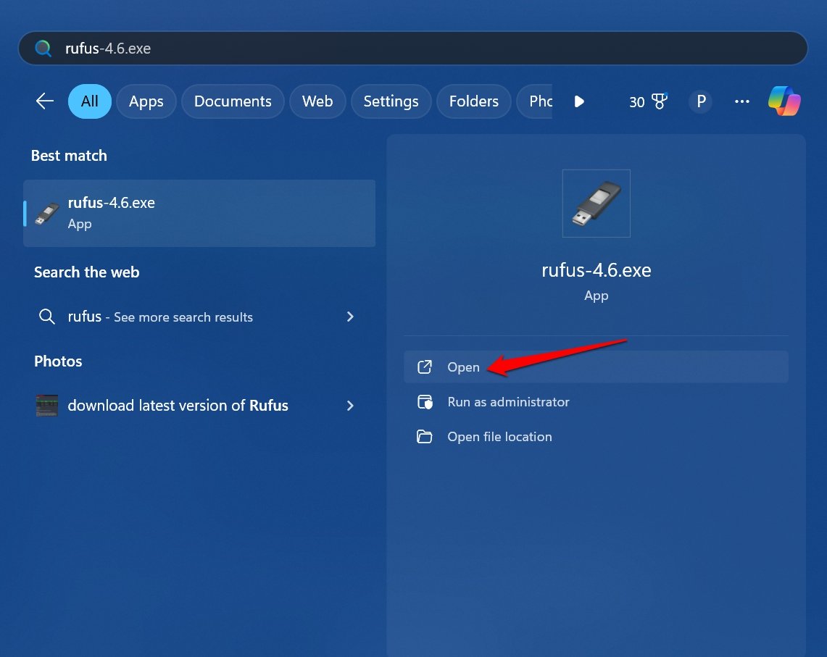Screen dimensions: 827x657
Task: Click the Best match heading
Action: pyautogui.click(x=69, y=156)
